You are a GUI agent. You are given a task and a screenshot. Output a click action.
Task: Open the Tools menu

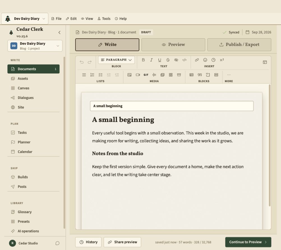(104, 19)
